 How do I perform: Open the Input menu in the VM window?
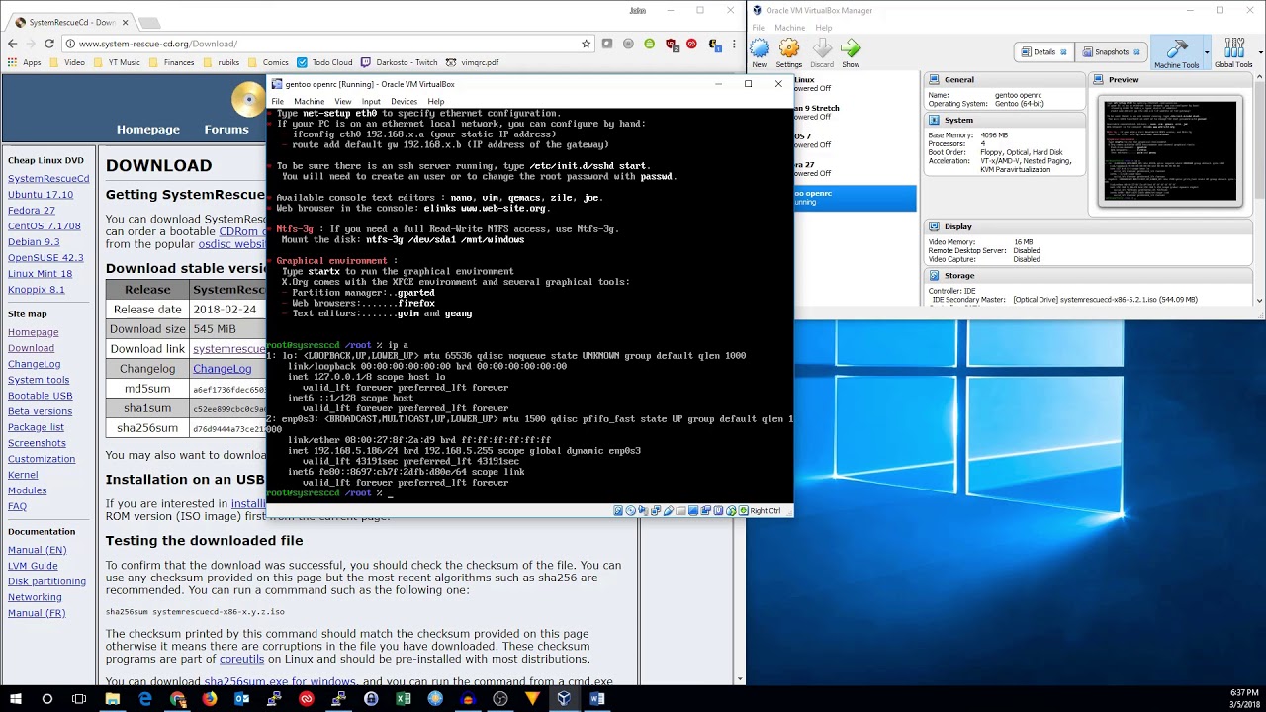tap(371, 101)
